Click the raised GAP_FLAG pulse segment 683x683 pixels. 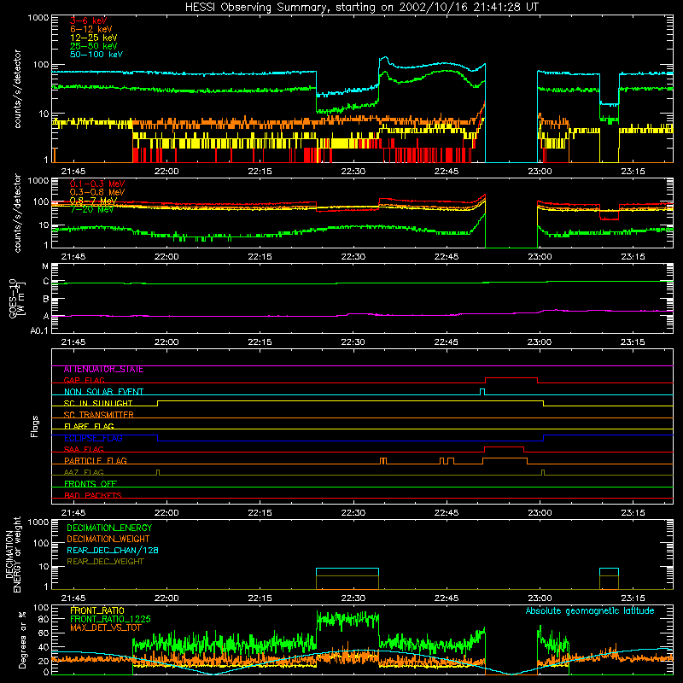pos(511,378)
